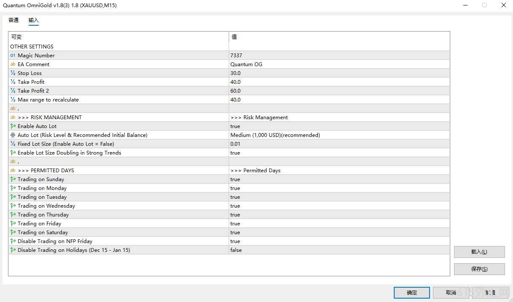This screenshot has height=302, width=513.
Task: Click the icon beside Disable Trading on NFP Friday
Action: pyautogui.click(x=13, y=241)
